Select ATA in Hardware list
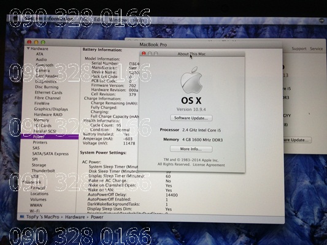Screen dimensions: 327x245 (40, 54)
